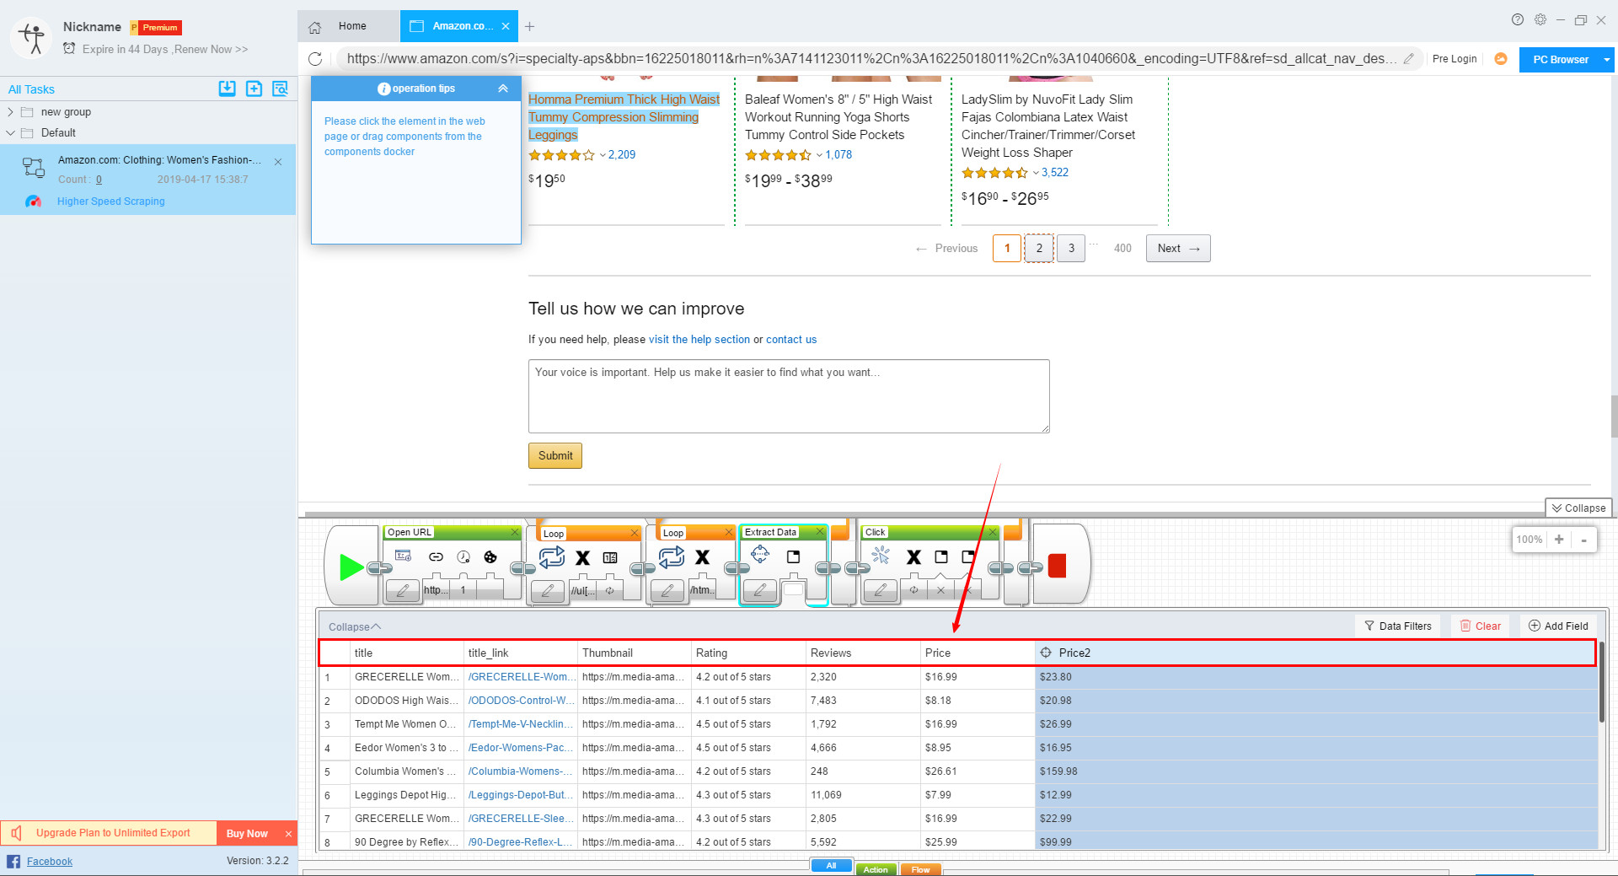Click the Higher Speed Scraping link
Screen dimensions: 1618x876
(111, 202)
